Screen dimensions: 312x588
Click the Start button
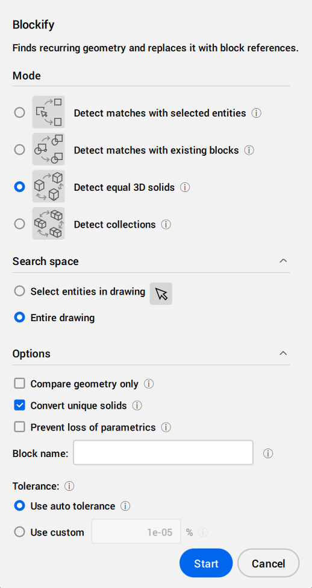[x=206, y=563]
